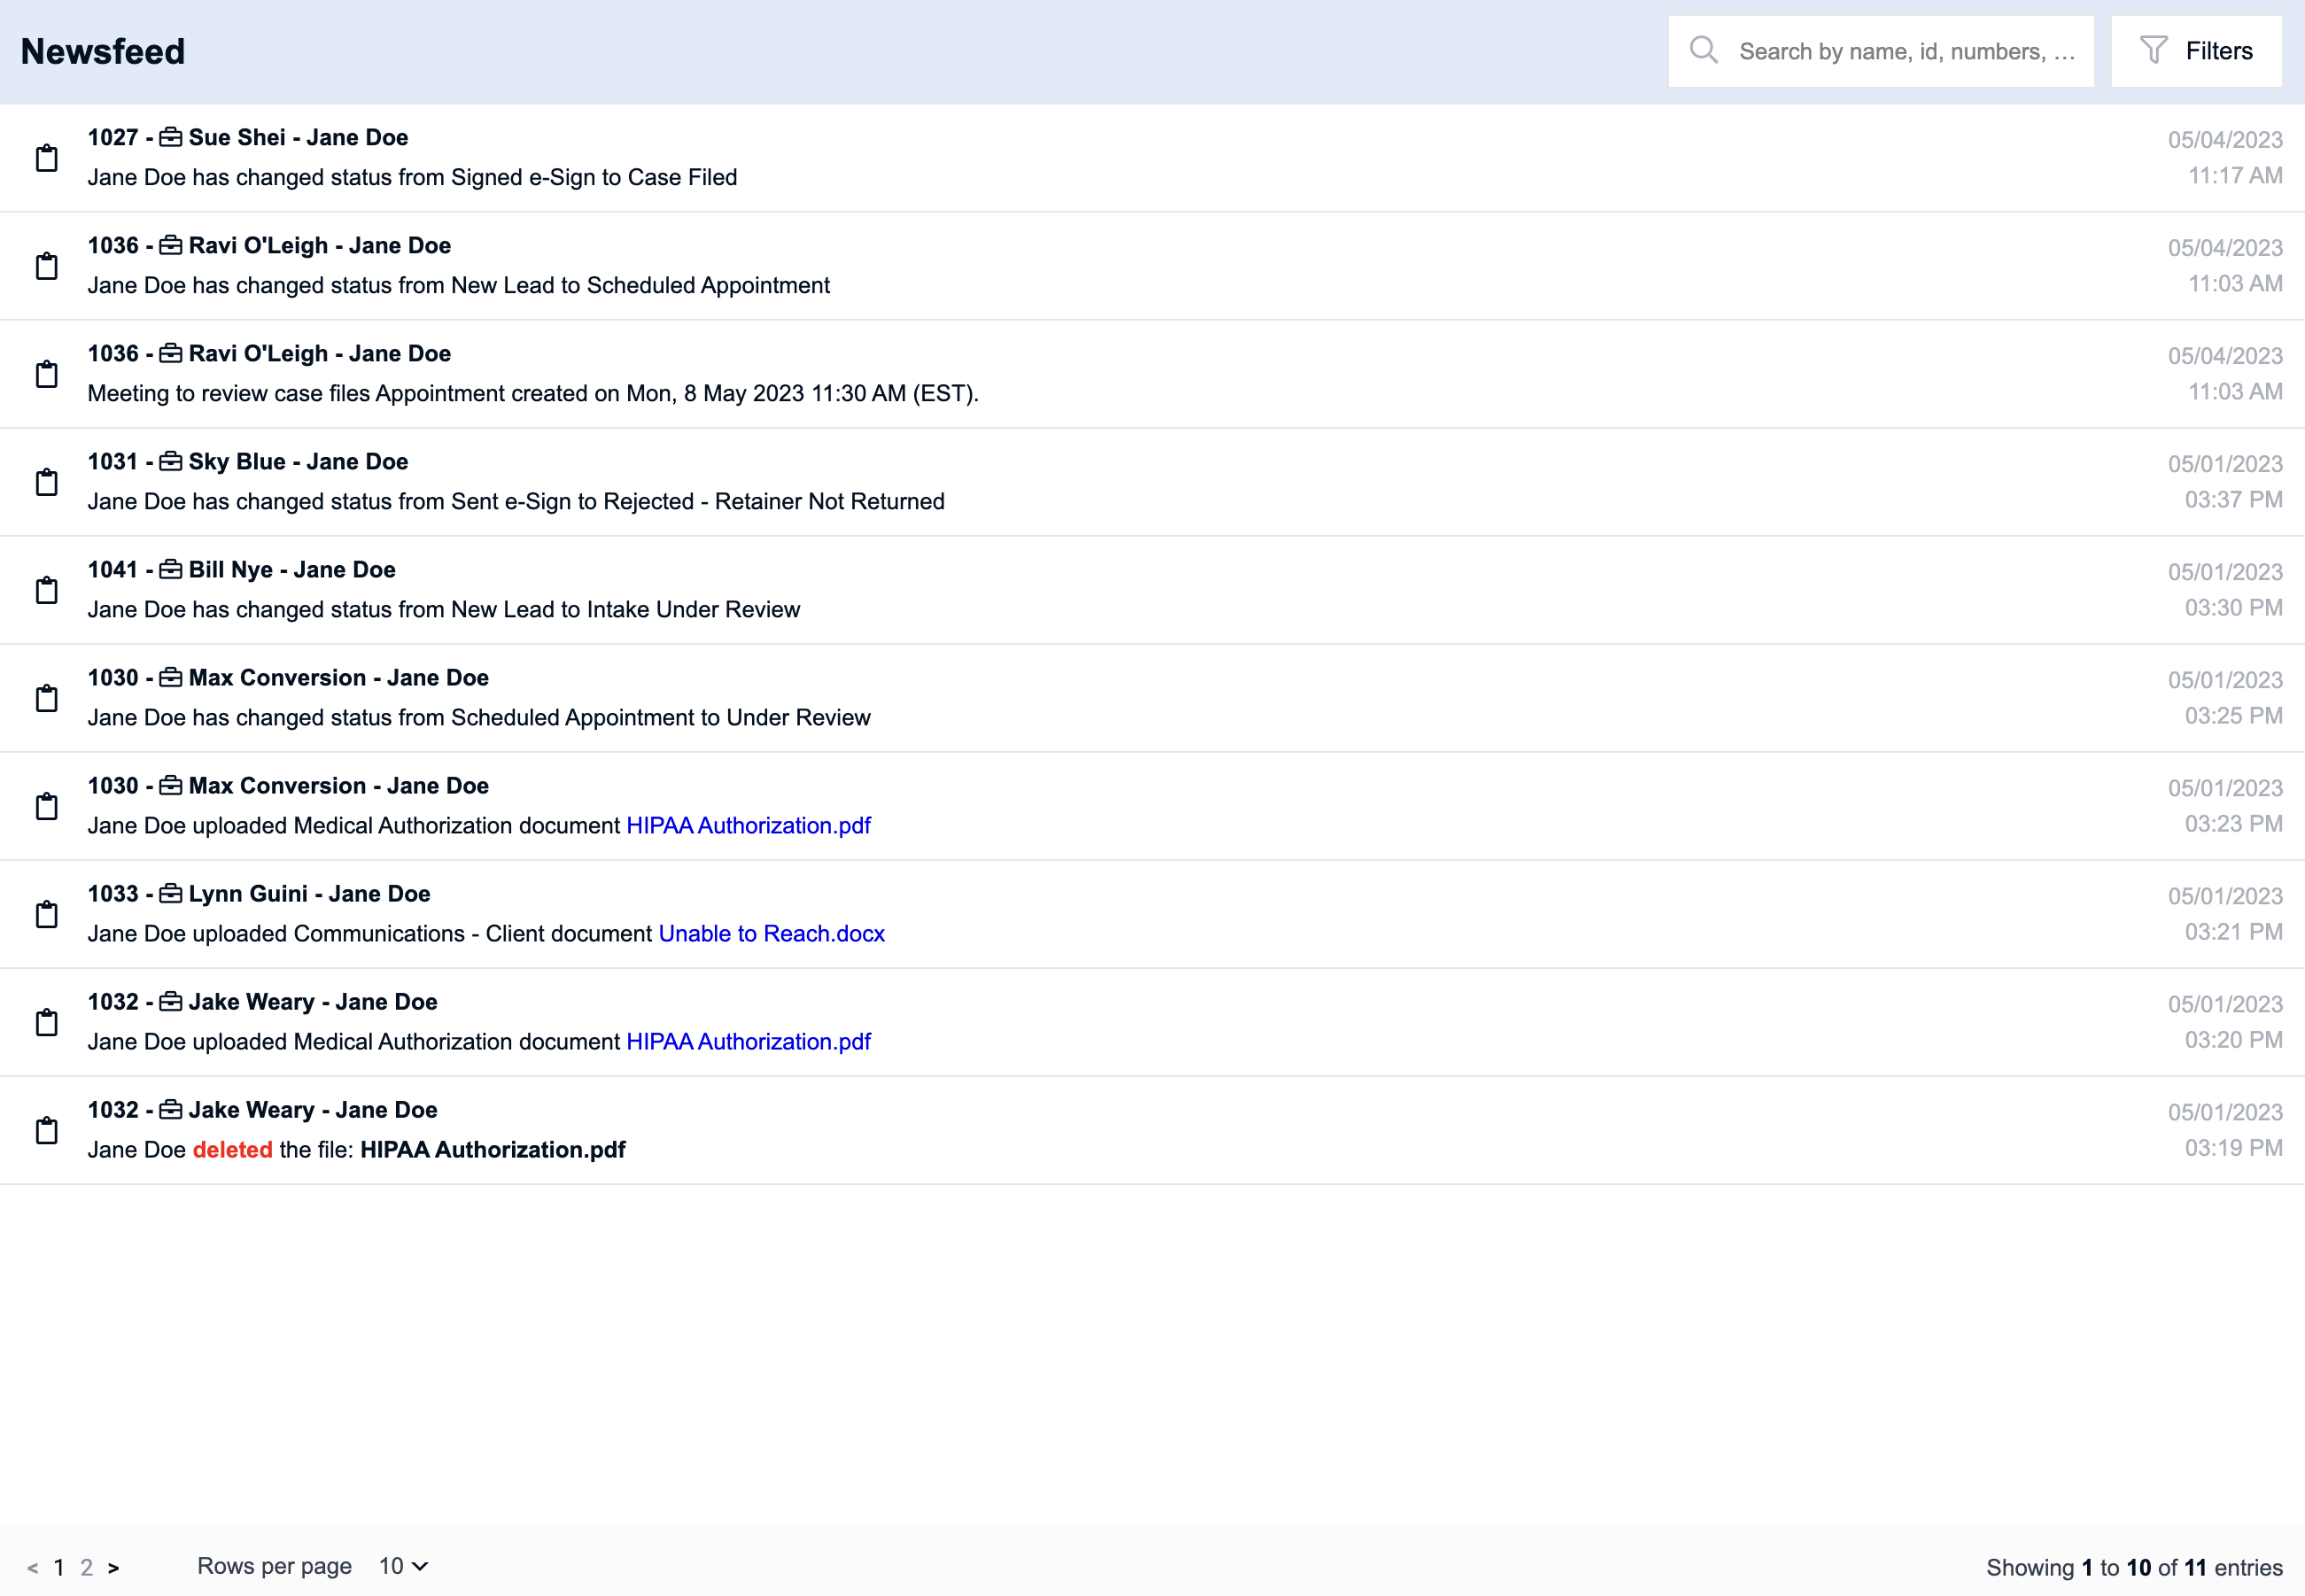Viewport: 2305px width, 1596px height.
Task: Open Jake Weary's uploaded HIPAA Authorization.pdf link
Action: coord(748,1041)
